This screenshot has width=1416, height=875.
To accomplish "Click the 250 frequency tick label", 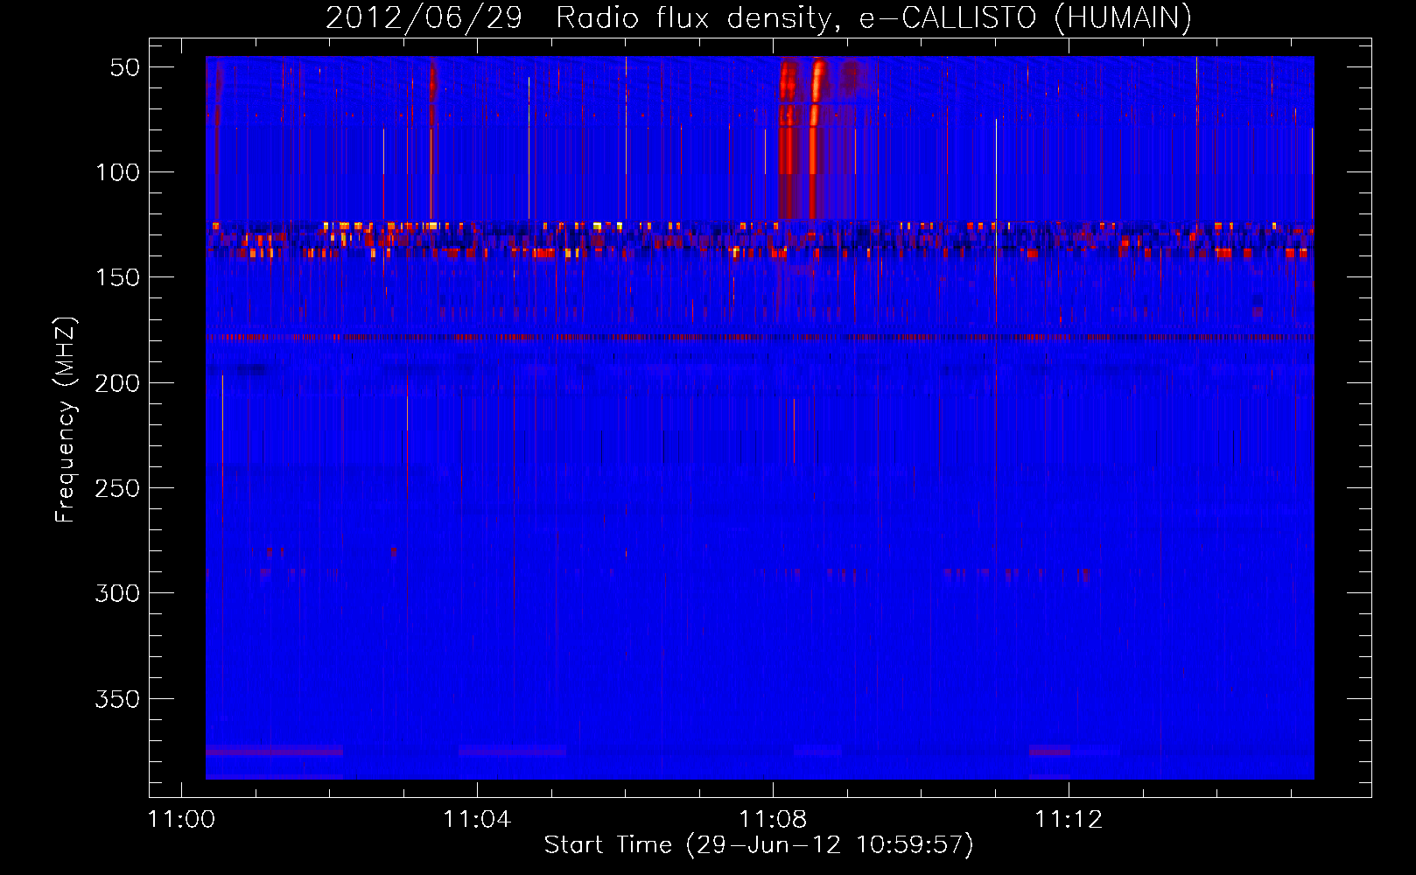I will pos(117,488).
